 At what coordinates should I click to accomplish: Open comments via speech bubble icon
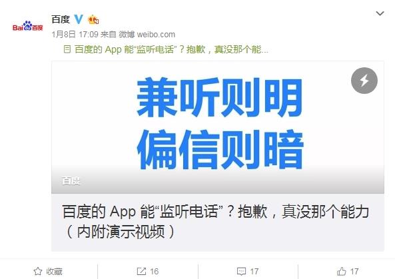241,271
